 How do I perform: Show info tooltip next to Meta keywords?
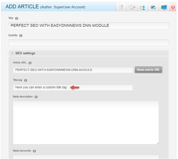tap(34, 151)
